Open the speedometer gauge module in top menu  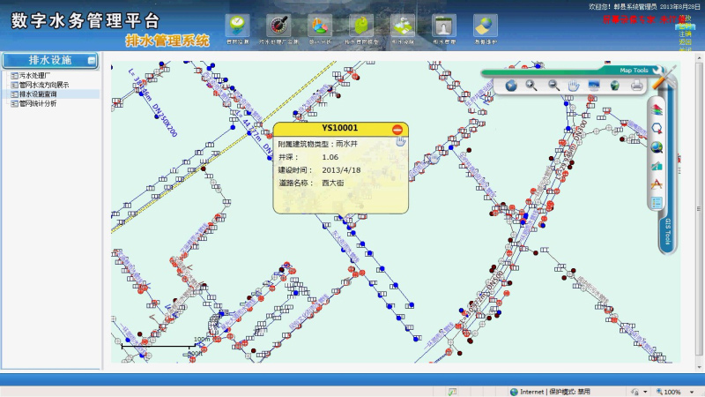click(278, 26)
